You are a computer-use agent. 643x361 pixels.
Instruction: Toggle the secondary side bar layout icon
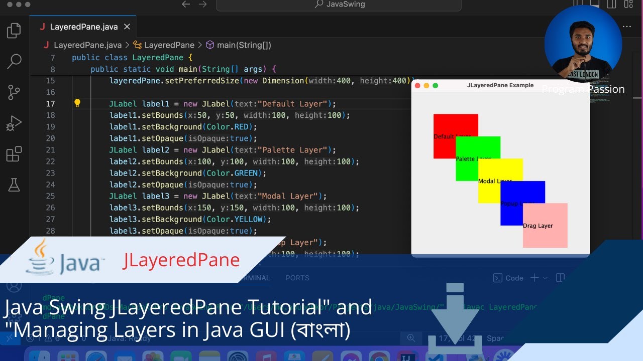point(611,4)
